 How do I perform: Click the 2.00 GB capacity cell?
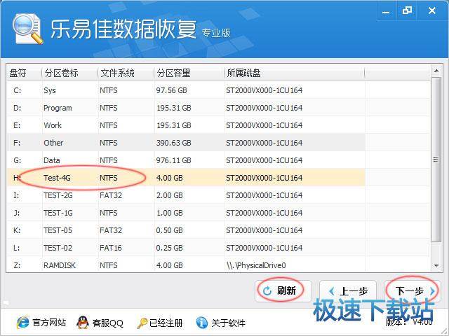[x=169, y=195]
